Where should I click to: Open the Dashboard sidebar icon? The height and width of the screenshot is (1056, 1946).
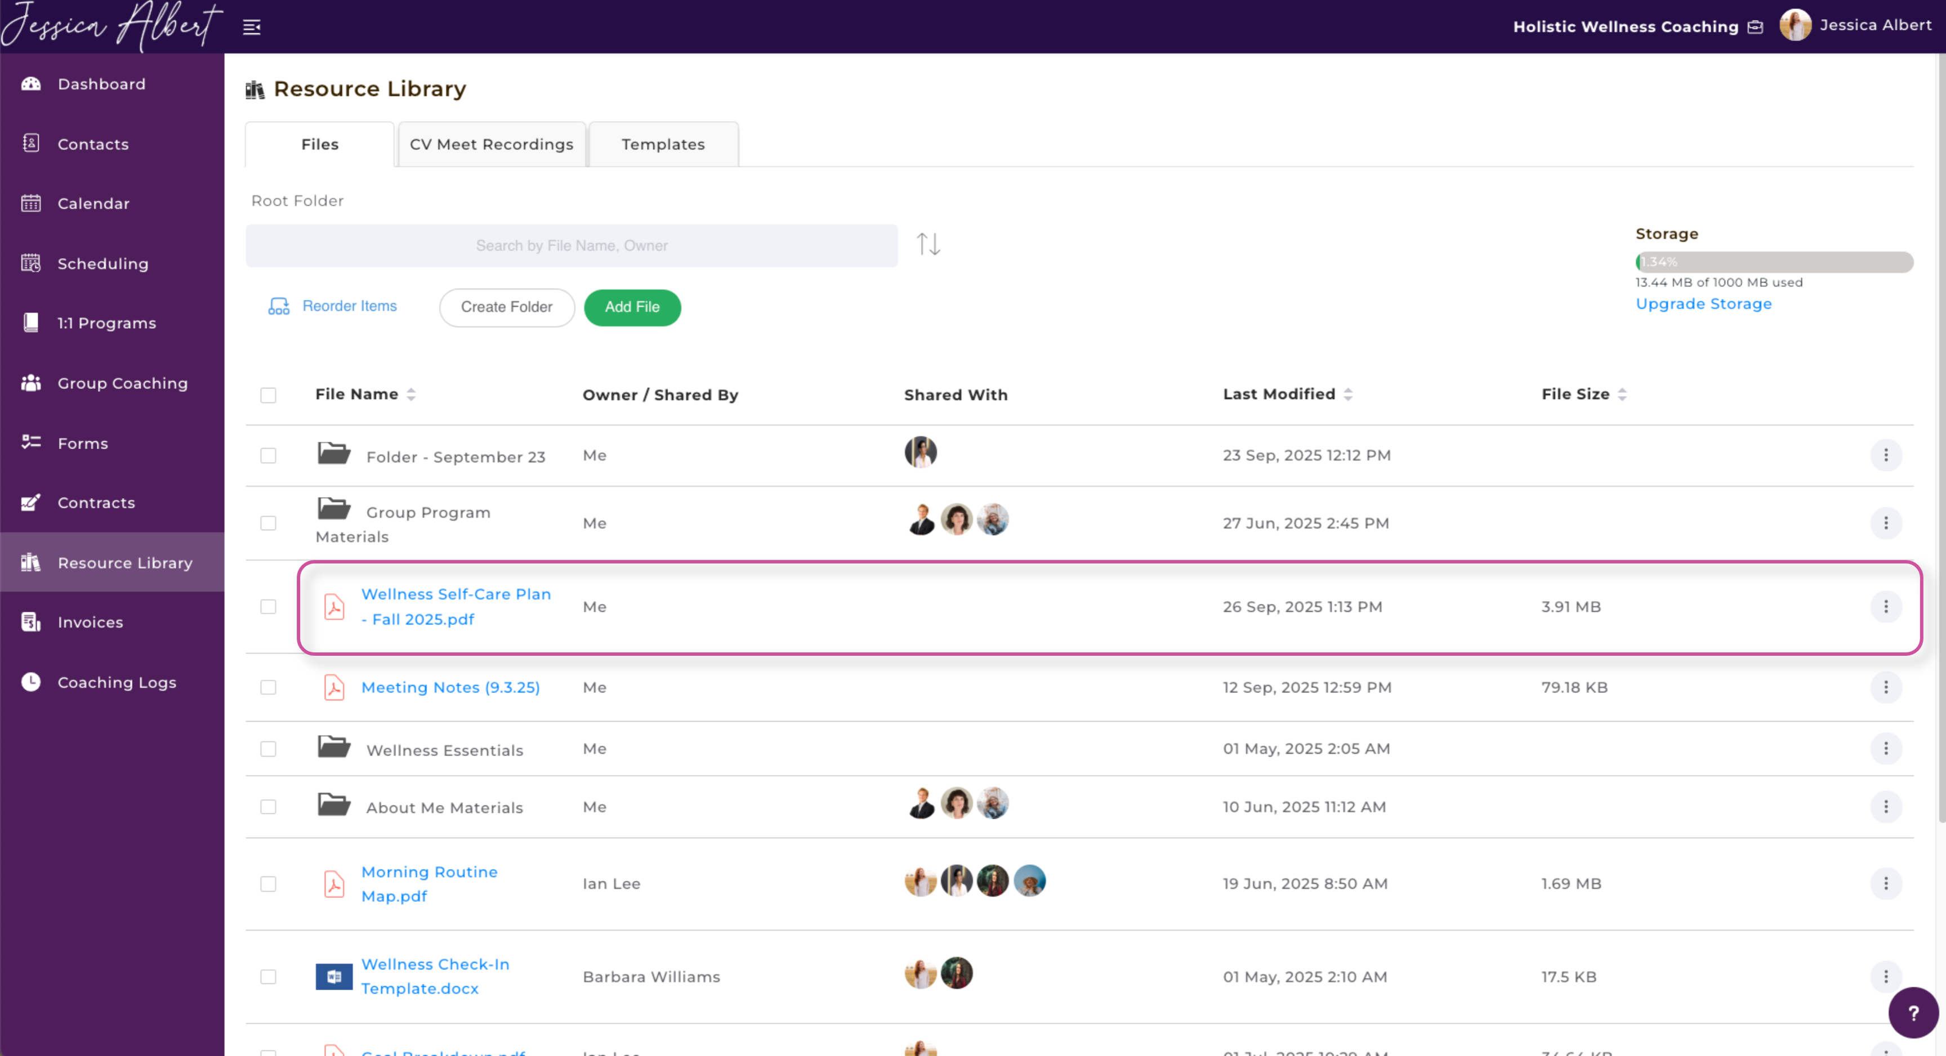(x=31, y=84)
